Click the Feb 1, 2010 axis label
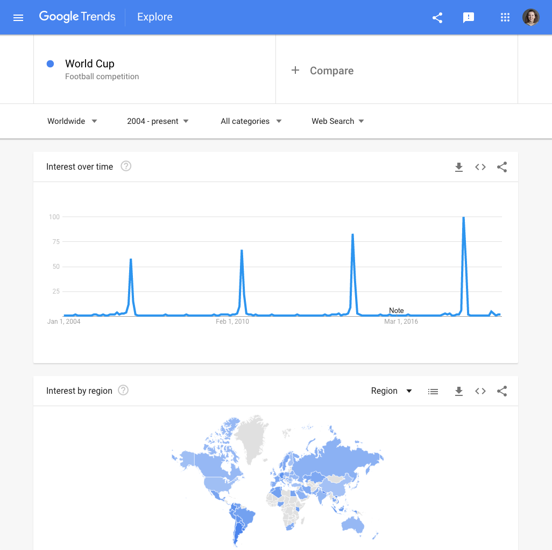Screen dimensions: 552x550 [x=232, y=322]
